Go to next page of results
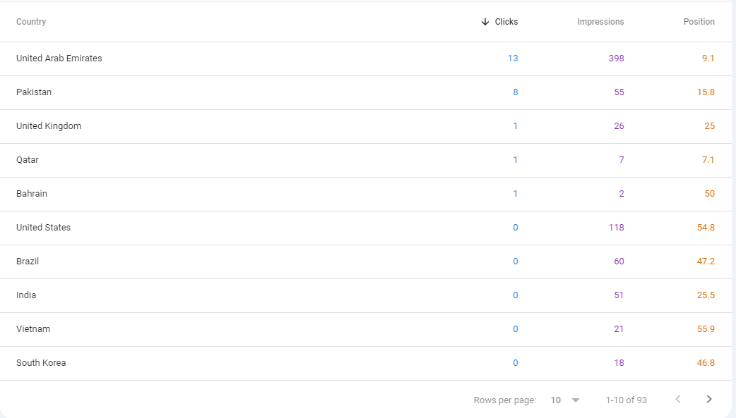 (709, 400)
